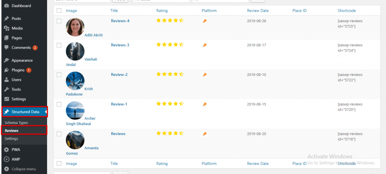386x174 pixels.
Task: Open the Reviews-3 title link
Action: [x=120, y=45]
